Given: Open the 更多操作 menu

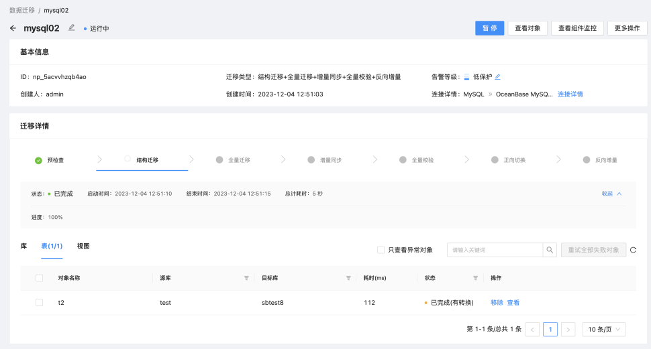Looking at the screenshot, I should pos(627,28).
